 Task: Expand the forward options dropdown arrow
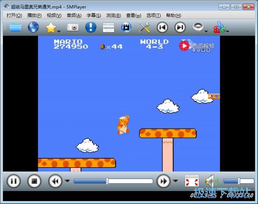(x=175, y=181)
